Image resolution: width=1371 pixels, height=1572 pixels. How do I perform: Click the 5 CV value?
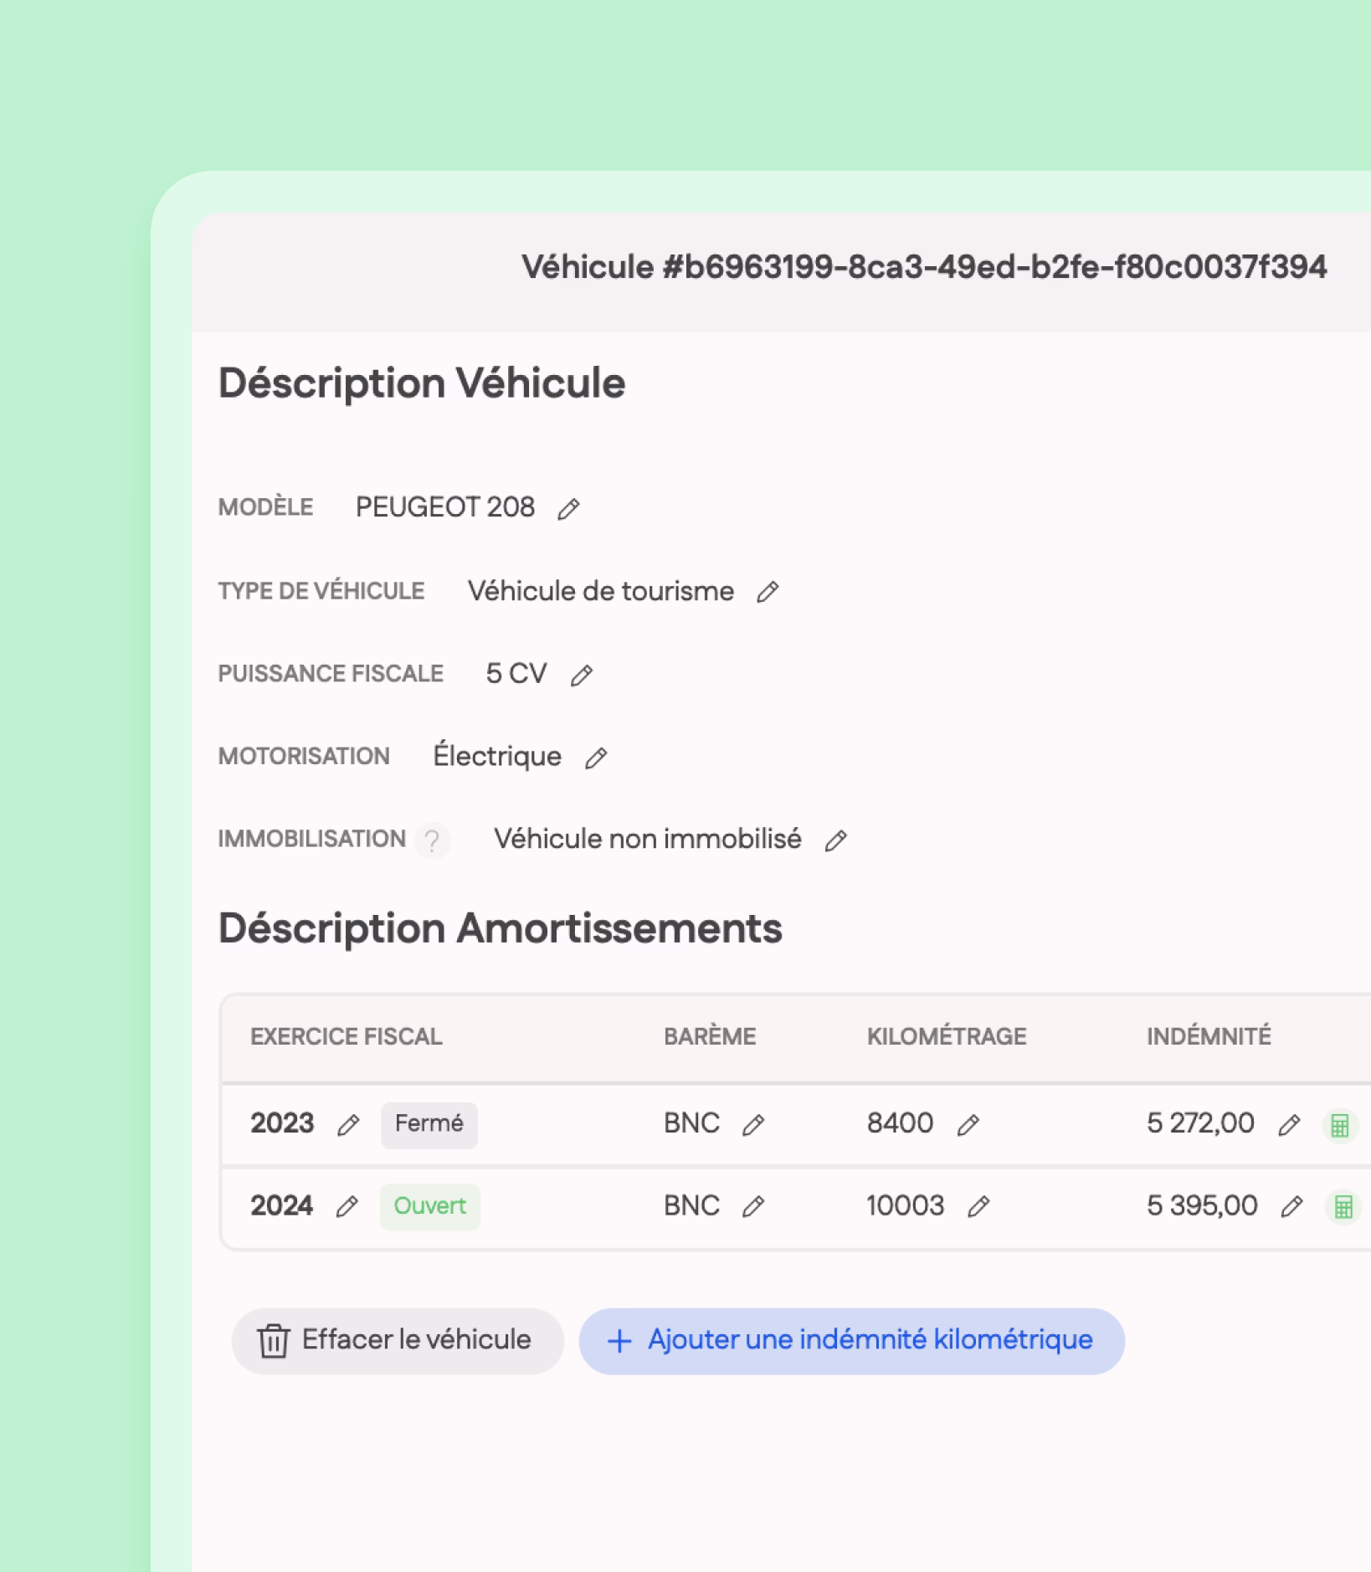(516, 674)
